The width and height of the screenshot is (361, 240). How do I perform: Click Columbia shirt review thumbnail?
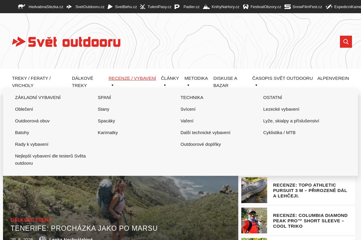[x=254, y=220]
